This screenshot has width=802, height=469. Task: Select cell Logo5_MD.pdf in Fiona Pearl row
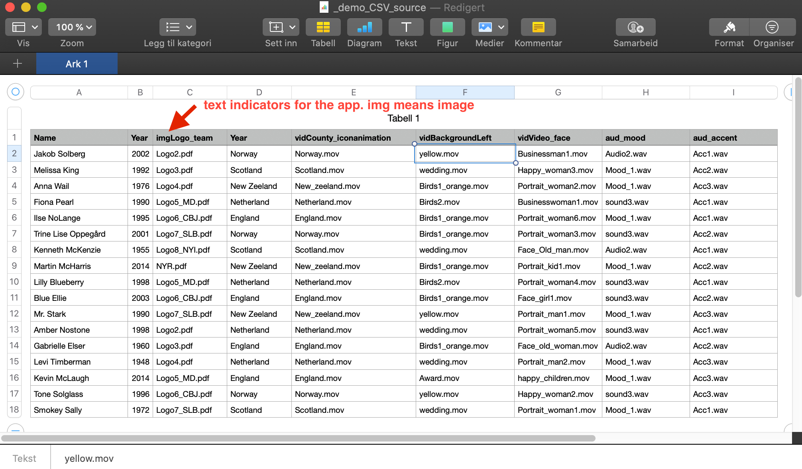[x=190, y=202]
